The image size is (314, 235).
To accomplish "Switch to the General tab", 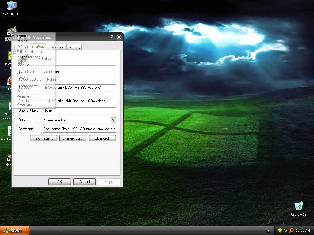I will tap(22, 47).
